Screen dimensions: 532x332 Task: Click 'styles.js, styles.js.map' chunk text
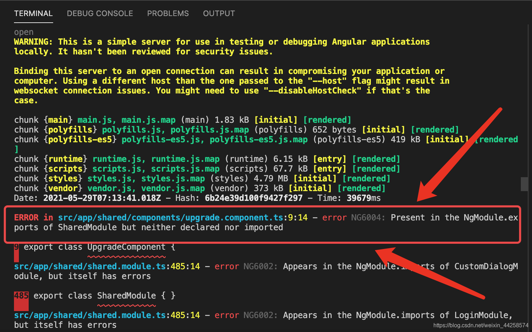click(146, 179)
